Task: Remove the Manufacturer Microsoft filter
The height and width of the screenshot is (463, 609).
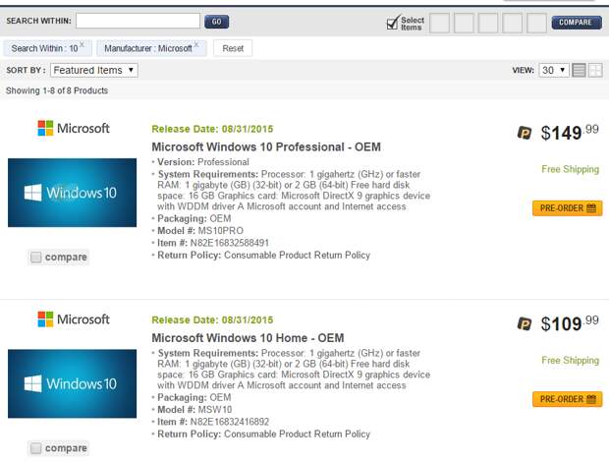Action: [x=196, y=44]
